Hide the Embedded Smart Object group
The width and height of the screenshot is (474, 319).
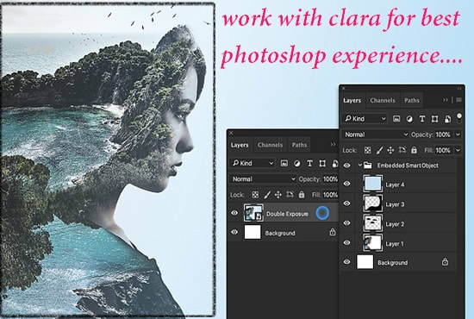(x=347, y=165)
